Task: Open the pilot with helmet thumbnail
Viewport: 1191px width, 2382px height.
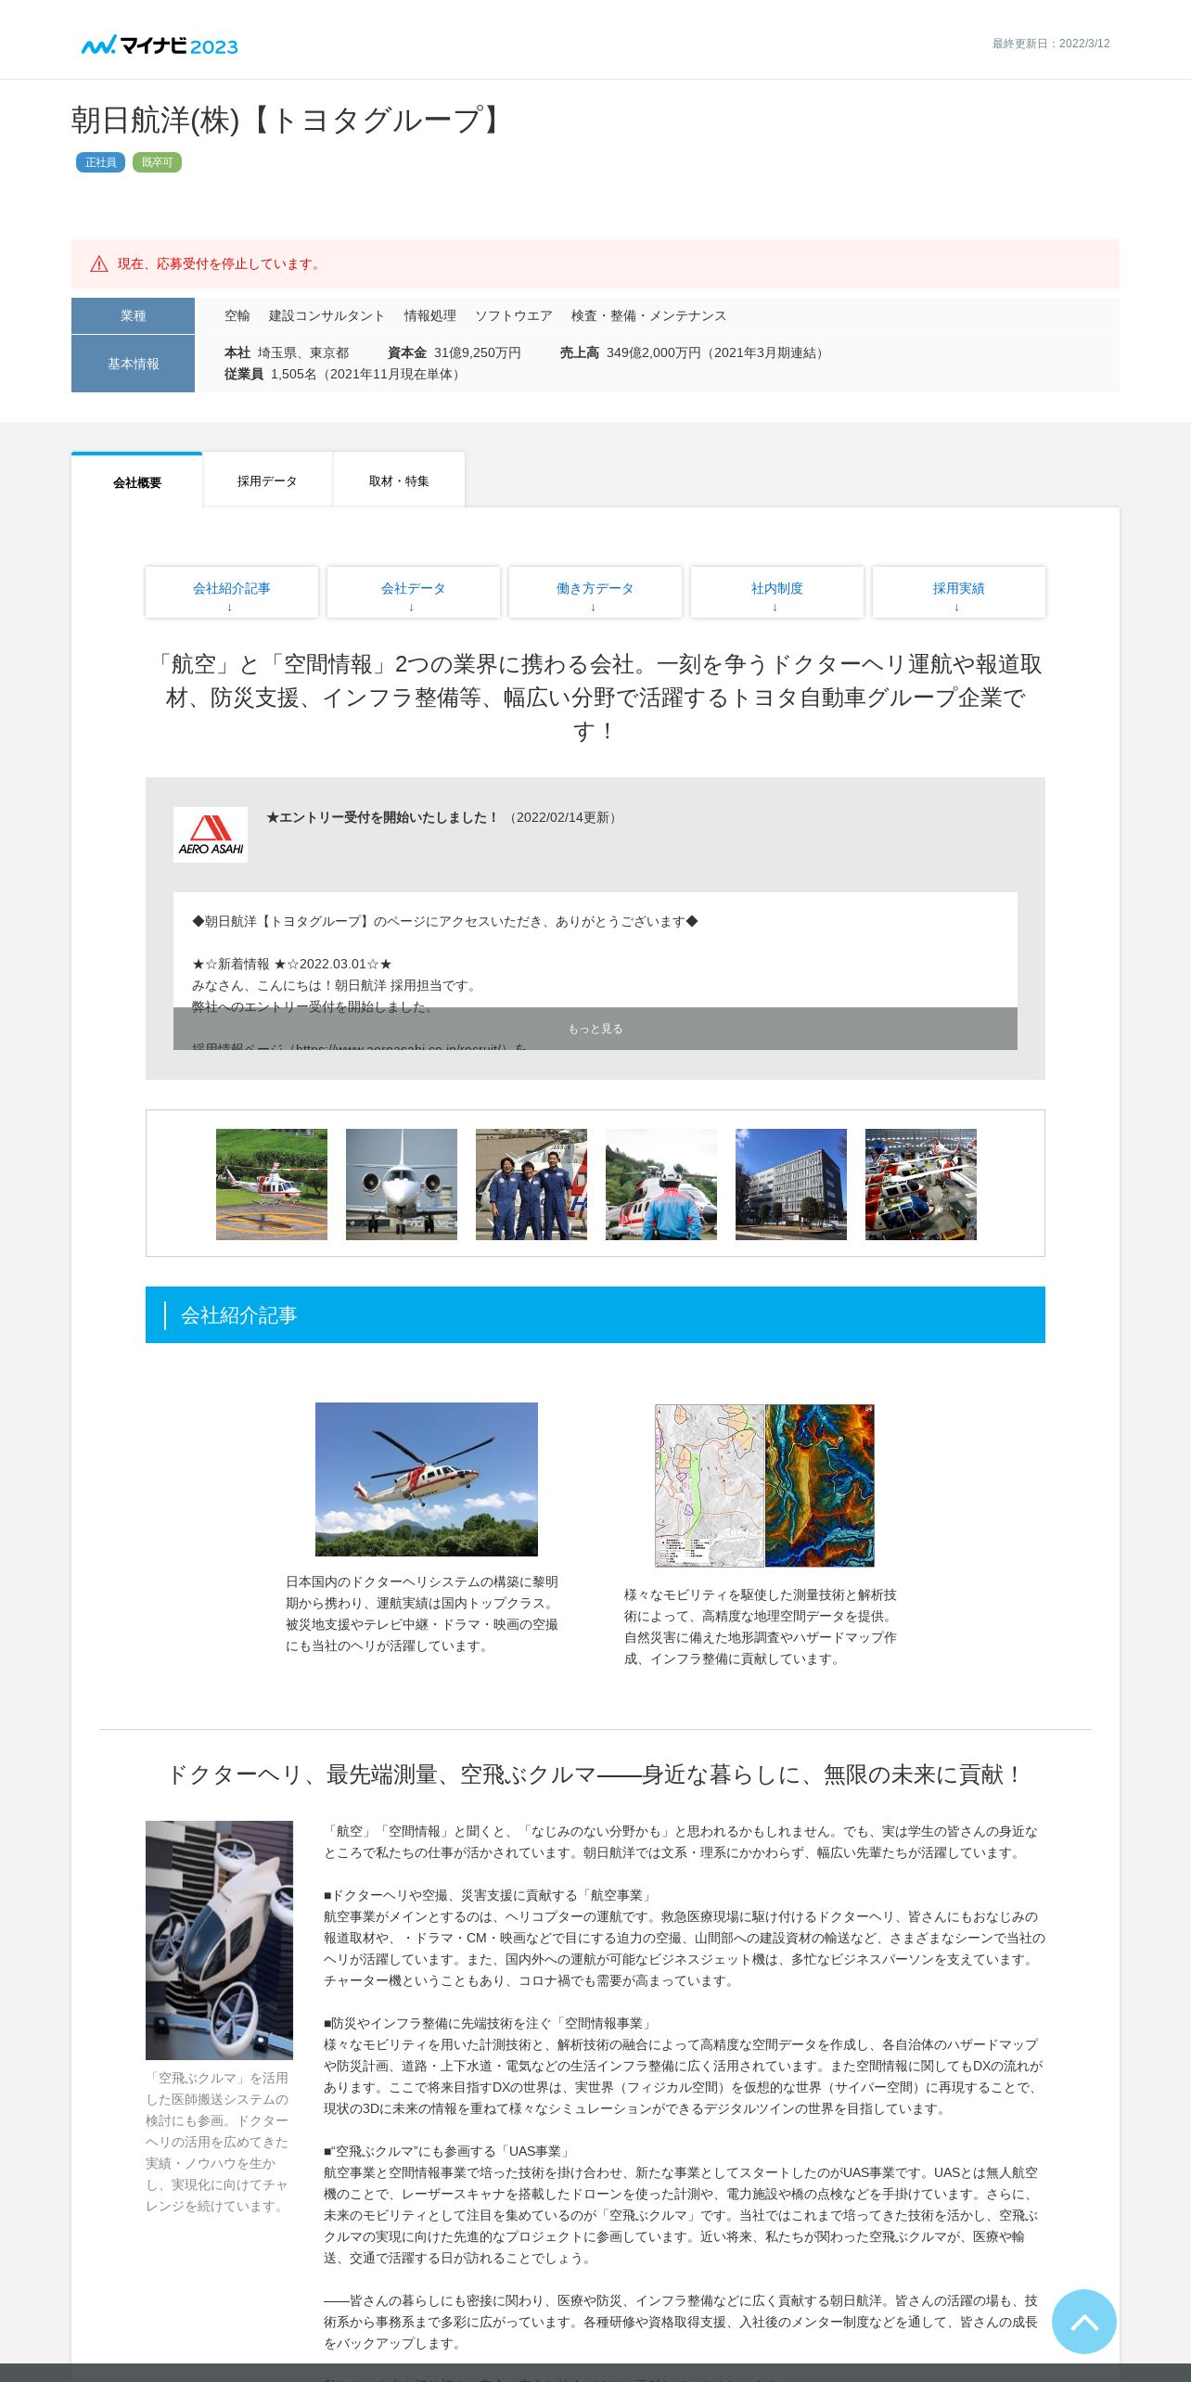Action: tap(661, 1184)
